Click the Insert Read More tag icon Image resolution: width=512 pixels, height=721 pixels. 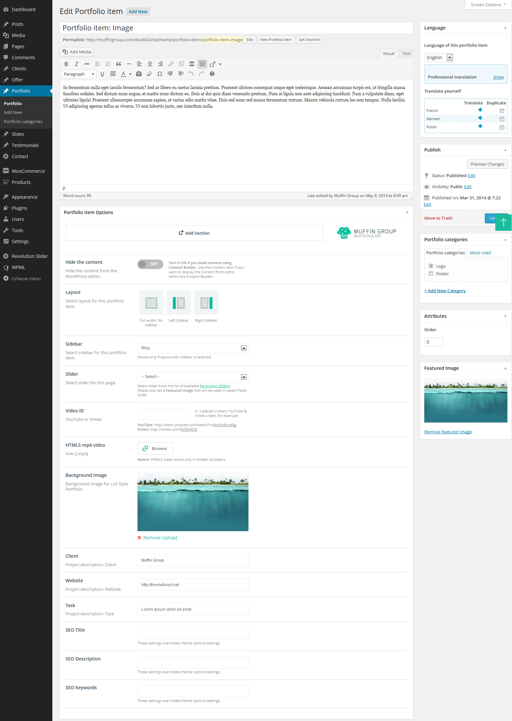(x=192, y=64)
